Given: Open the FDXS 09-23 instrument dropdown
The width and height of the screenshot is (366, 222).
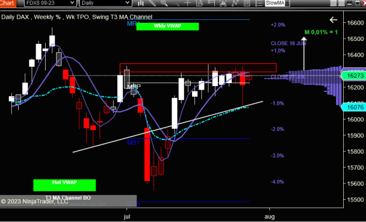Looking at the screenshot, I should click(50, 3).
